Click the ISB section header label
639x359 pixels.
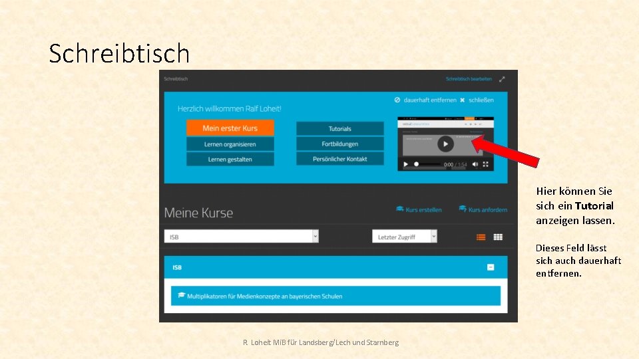coord(177,267)
